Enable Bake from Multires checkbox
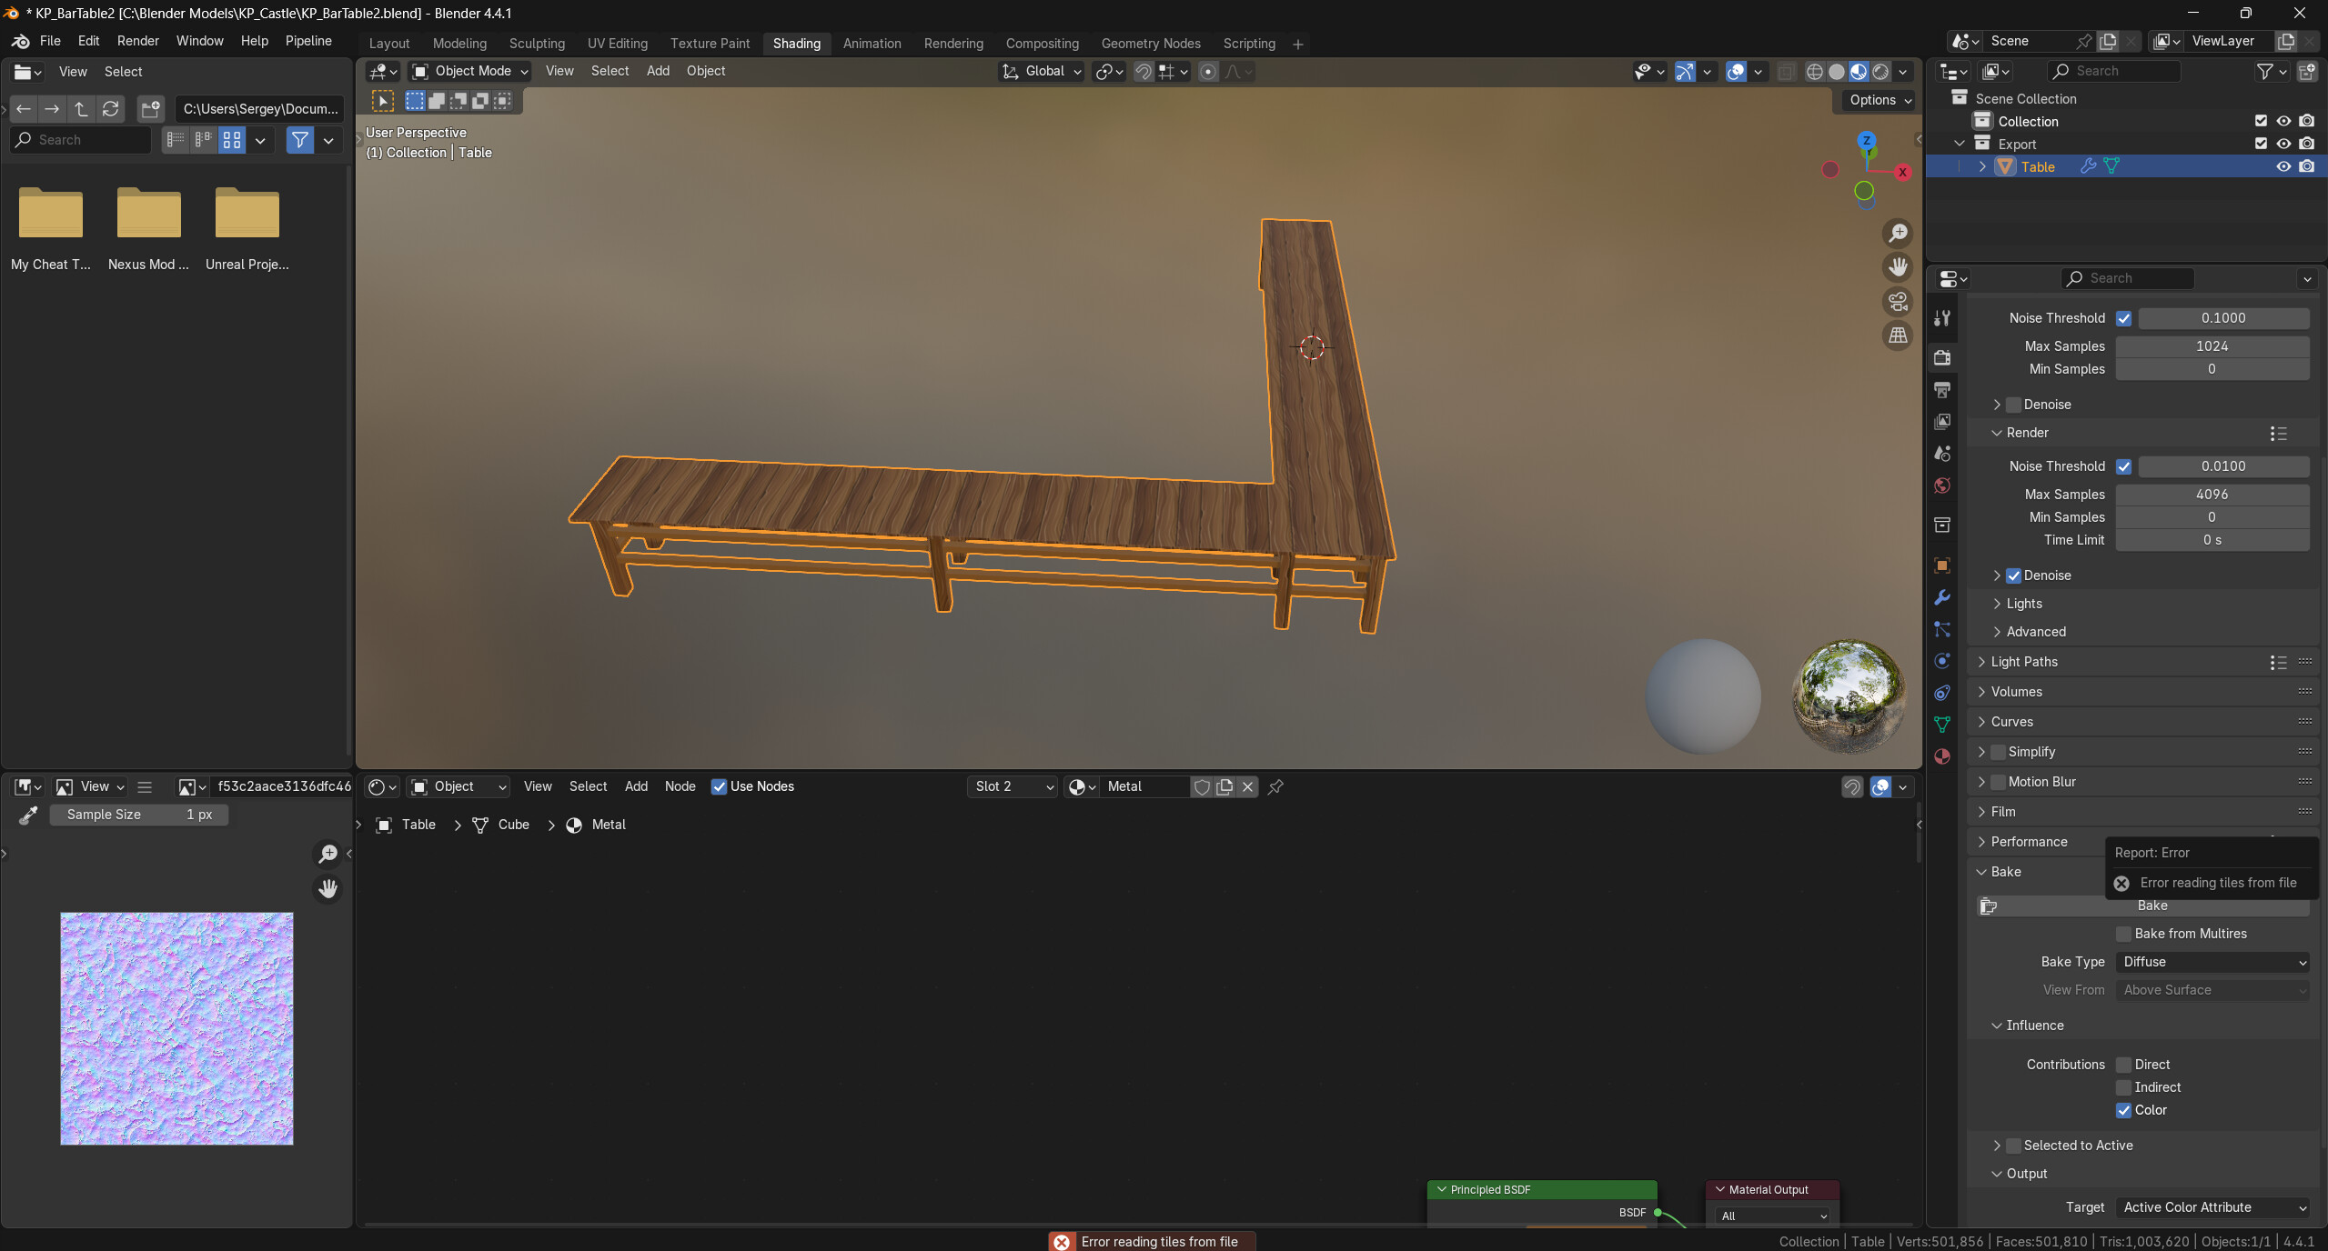Viewport: 2328px width, 1251px height. tap(2124, 934)
